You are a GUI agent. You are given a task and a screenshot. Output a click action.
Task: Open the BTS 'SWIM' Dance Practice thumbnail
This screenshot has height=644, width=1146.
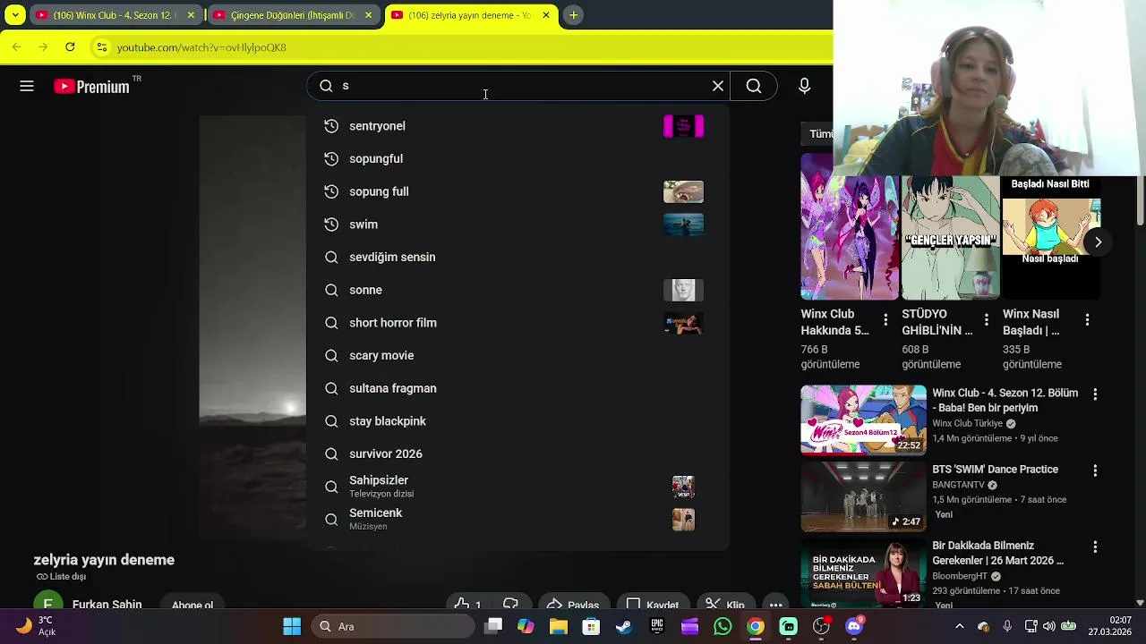pos(863,497)
